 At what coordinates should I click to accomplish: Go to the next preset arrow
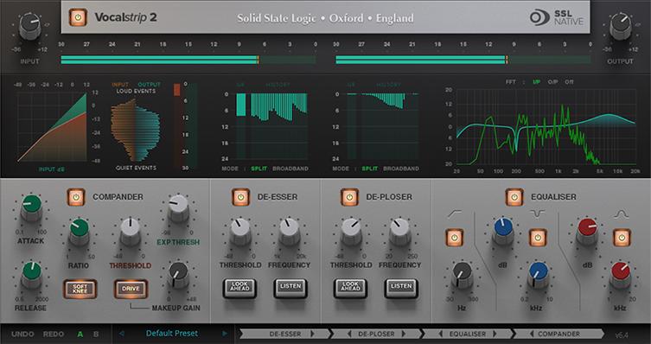225,334
